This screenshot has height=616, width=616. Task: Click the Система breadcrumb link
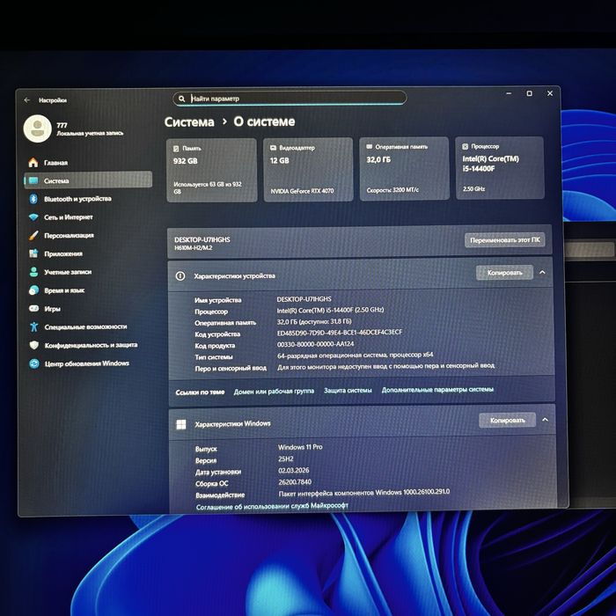coord(189,122)
